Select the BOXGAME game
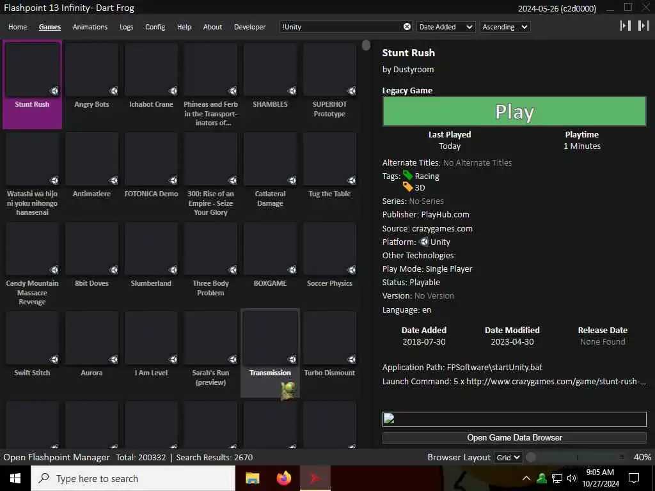Screen dimensions: 655x491 [271, 264]
